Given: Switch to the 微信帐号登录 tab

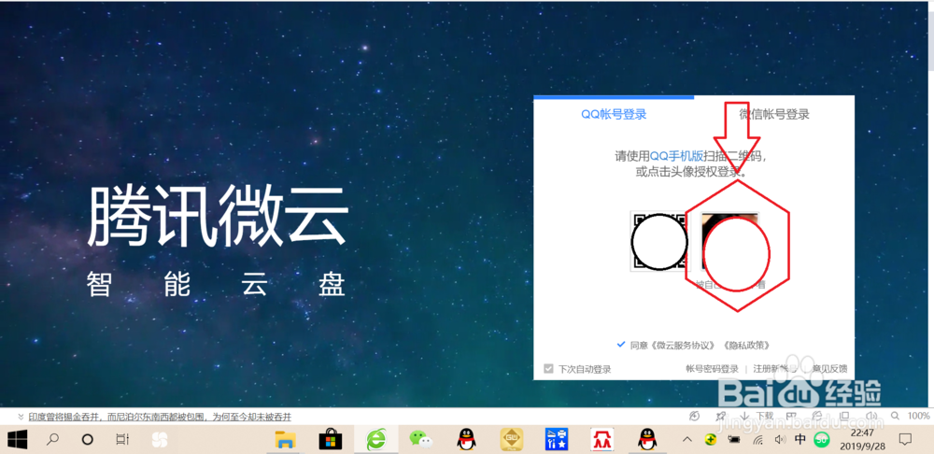Looking at the screenshot, I should tap(773, 114).
